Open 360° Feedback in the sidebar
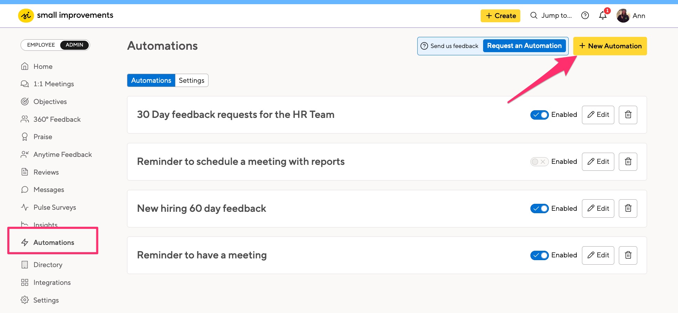Screen dimensions: 678x313 pyautogui.click(x=57, y=119)
